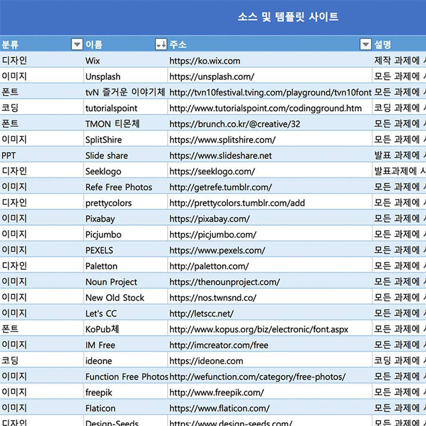Open the https://www.splitshire.com/ link

pos(222,140)
